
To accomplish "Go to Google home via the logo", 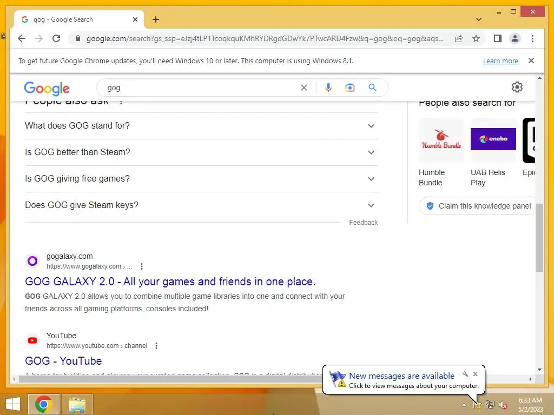I will (x=47, y=88).
